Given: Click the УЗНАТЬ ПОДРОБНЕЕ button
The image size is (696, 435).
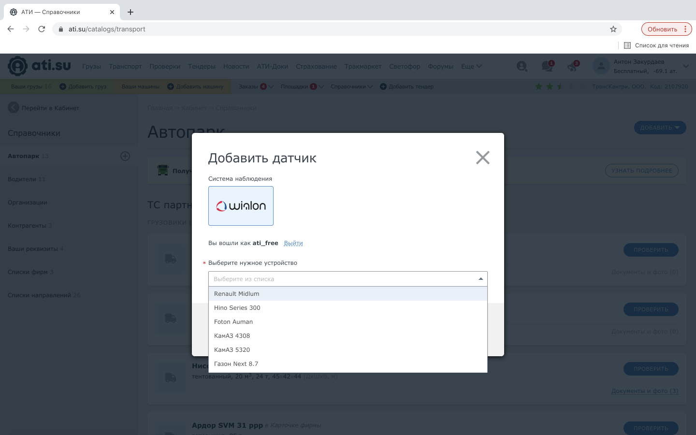Looking at the screenshot, I should coord(641,171).
